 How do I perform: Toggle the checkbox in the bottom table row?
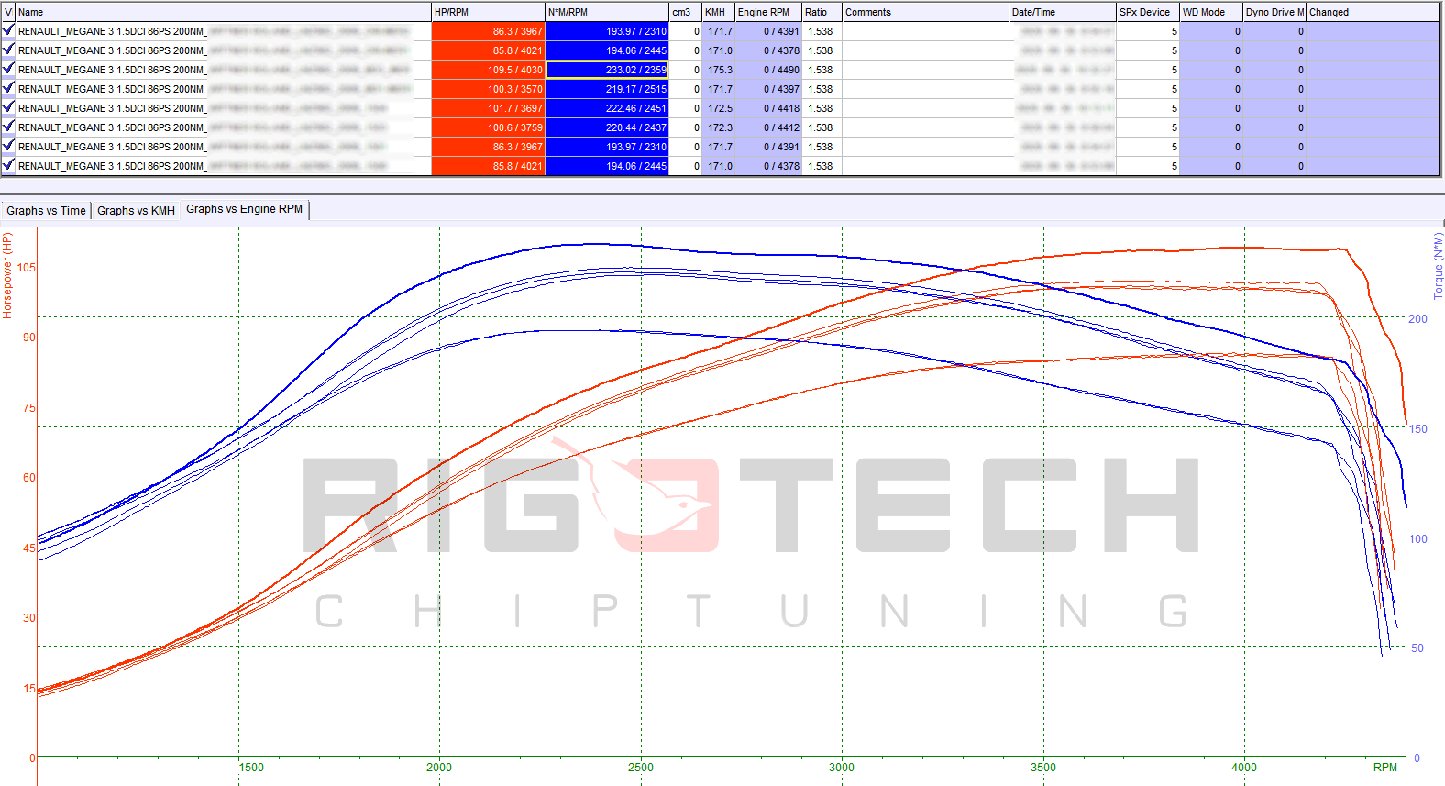click(8, 165)
